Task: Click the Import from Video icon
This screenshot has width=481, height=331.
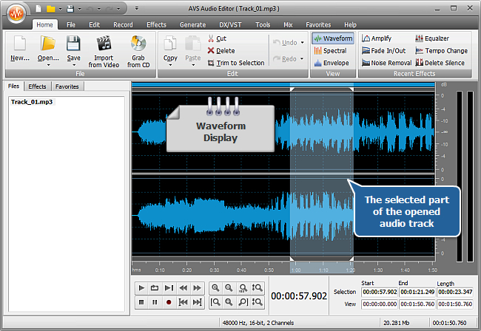Action: (x=104, y=43)
